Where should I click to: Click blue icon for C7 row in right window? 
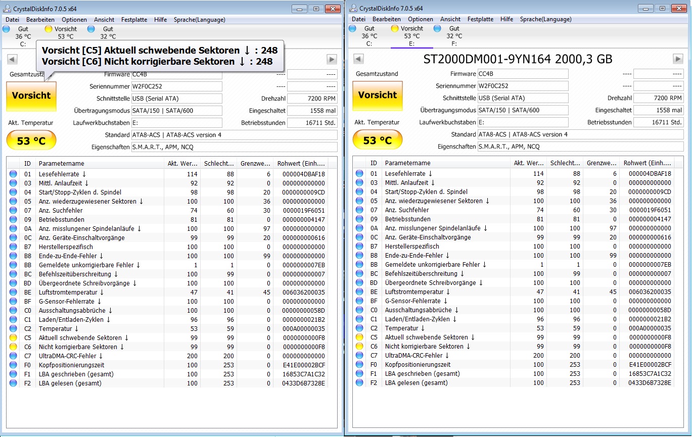pyautogui.click(x=359, y=356)
